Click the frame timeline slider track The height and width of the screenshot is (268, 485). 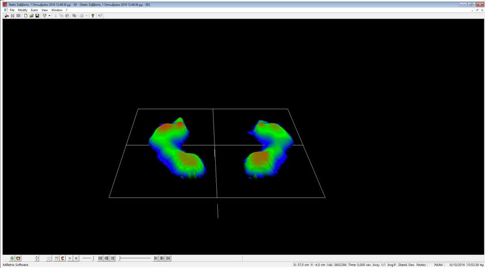(x=135, y=258)
